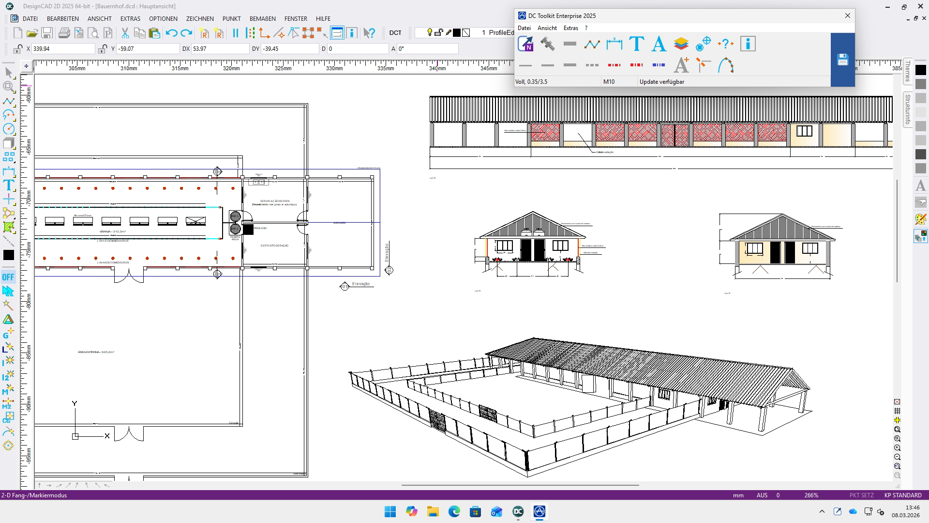Click the Cut scissors icon
This screenshot has height=523, width=929.
click(125, 33)
